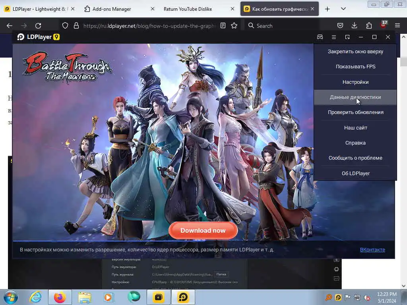Switch to 'Return YouTube Dislike' tab
This screenshot has height=305, width=407.
188,9
